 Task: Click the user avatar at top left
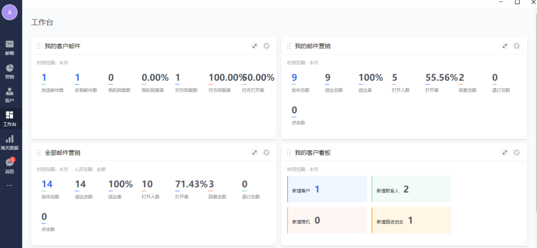coord(9,13)
